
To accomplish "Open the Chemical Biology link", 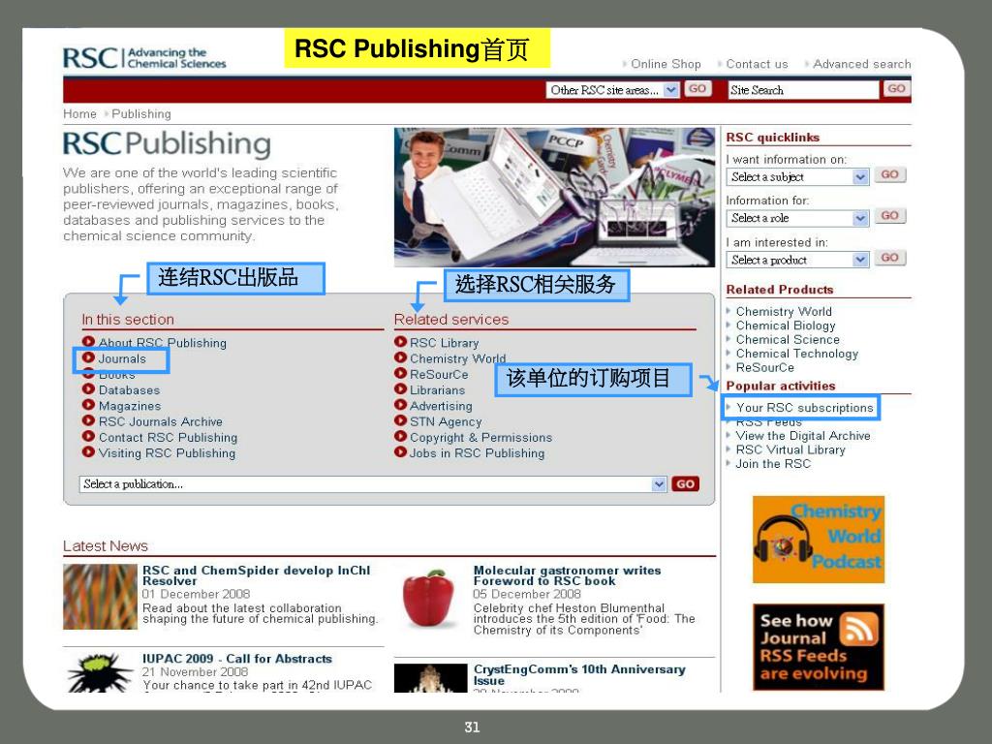I will (786, 325).
